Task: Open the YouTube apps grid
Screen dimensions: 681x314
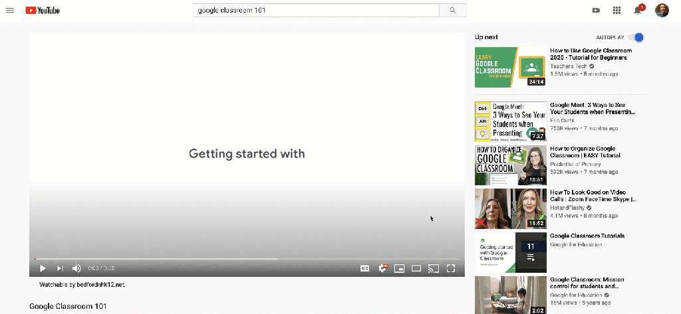Action: [x=616, y=10]
